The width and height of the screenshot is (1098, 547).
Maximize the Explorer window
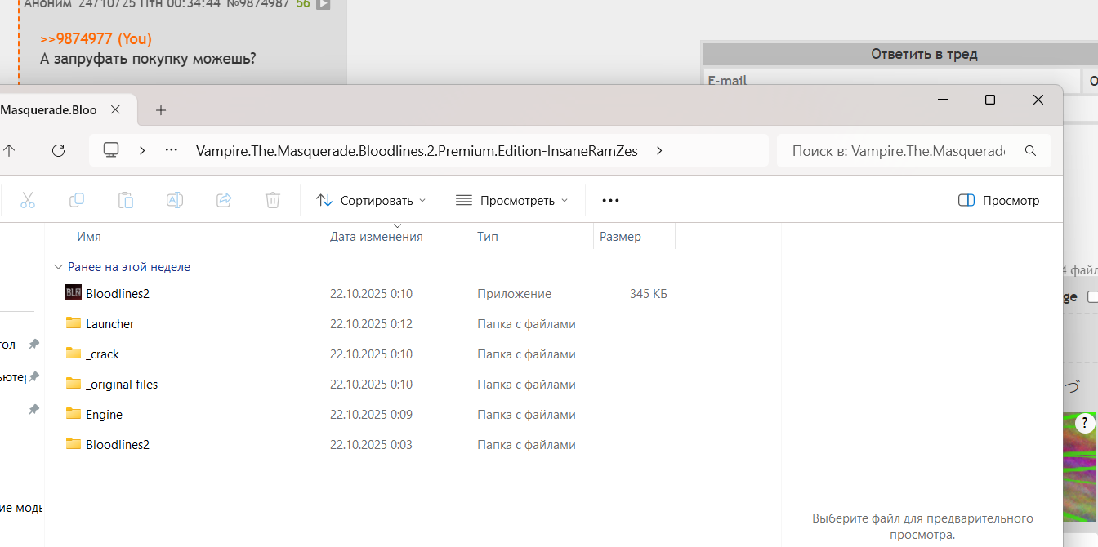tap(990, 100)
